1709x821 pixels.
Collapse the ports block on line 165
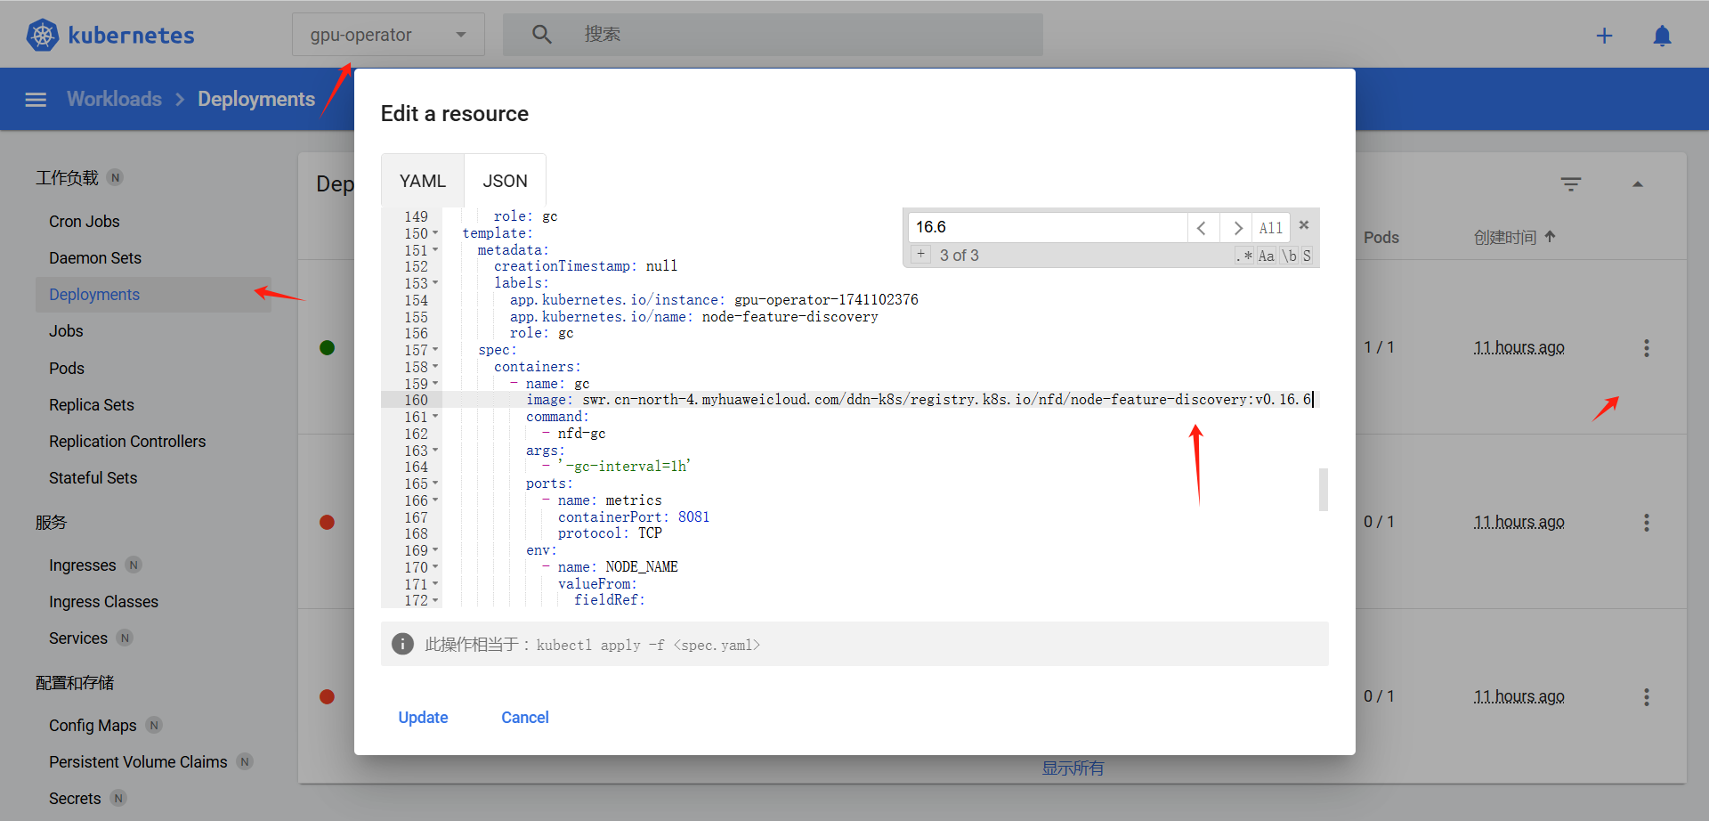point(435,484)
